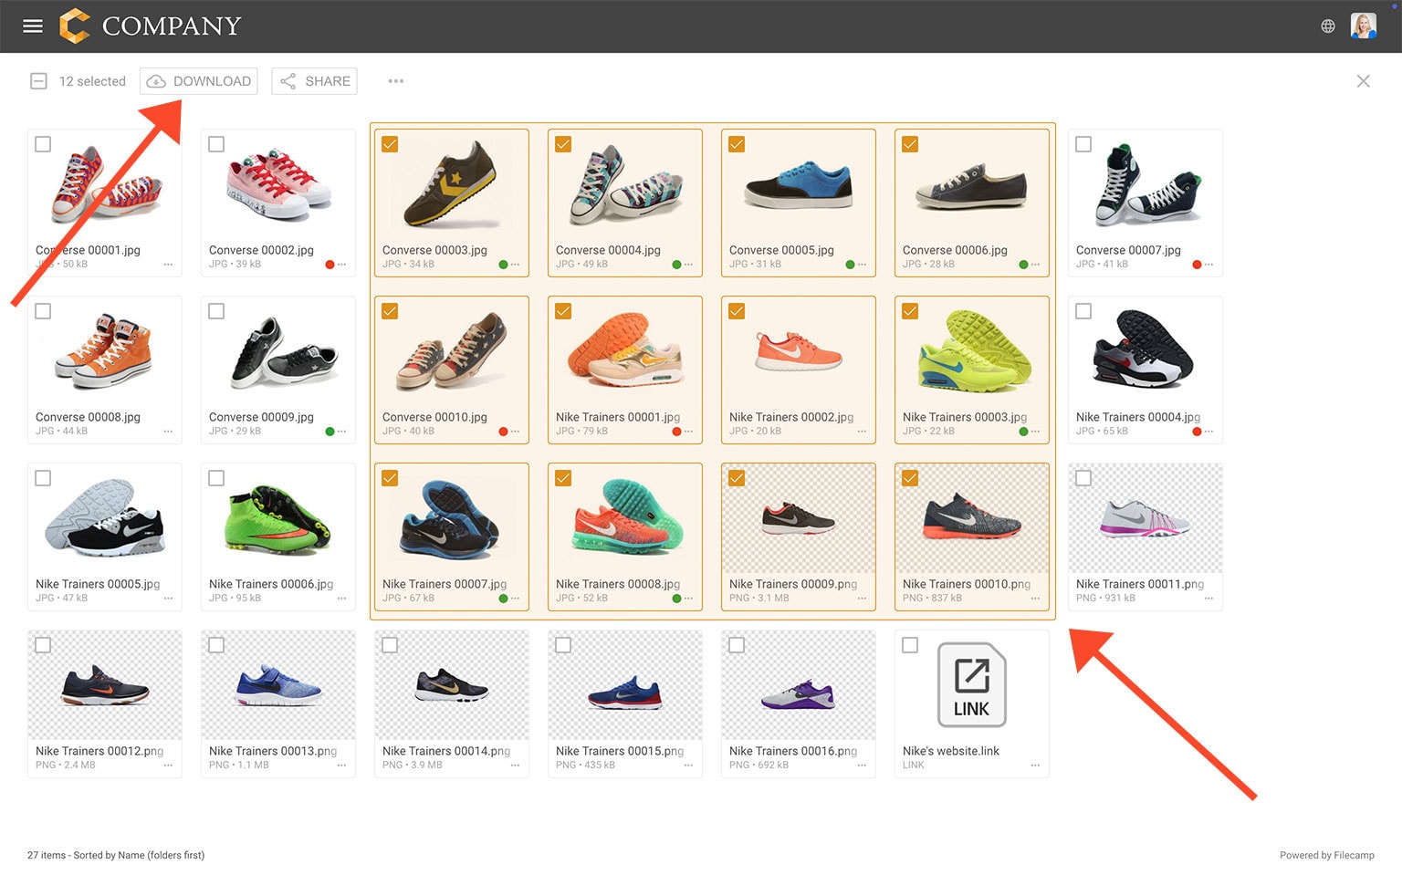
Task: Open the Nike Trainers 00004.jpg thumbnail
Action: [1143, 349]
